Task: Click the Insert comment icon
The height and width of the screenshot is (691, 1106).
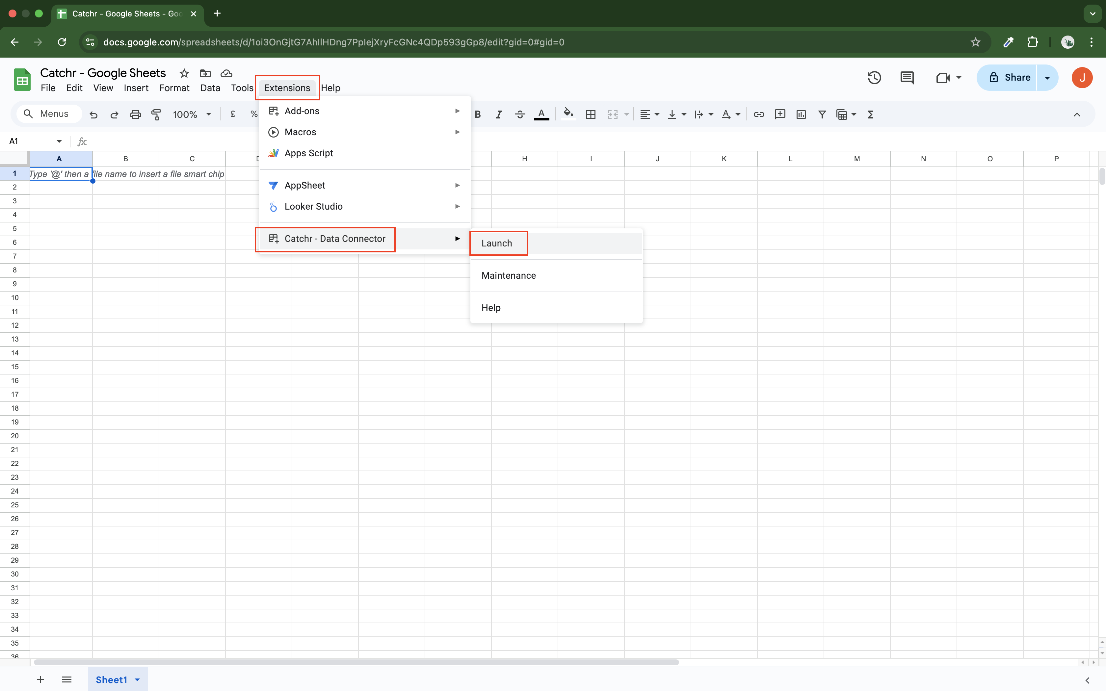Action: [x=780, y=114]
